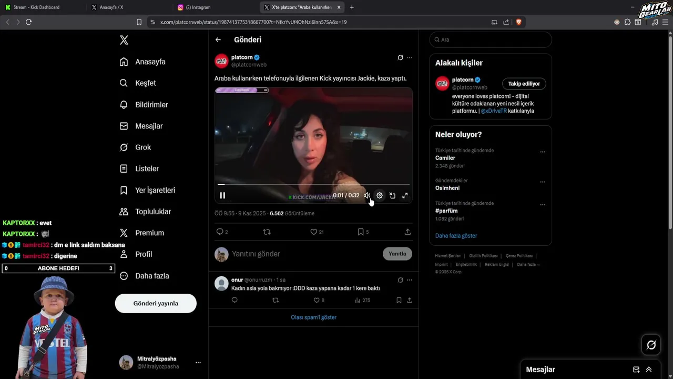This screenshot has width=673, height=379.
Task: Pause the video
Action: tap(222, 195)
